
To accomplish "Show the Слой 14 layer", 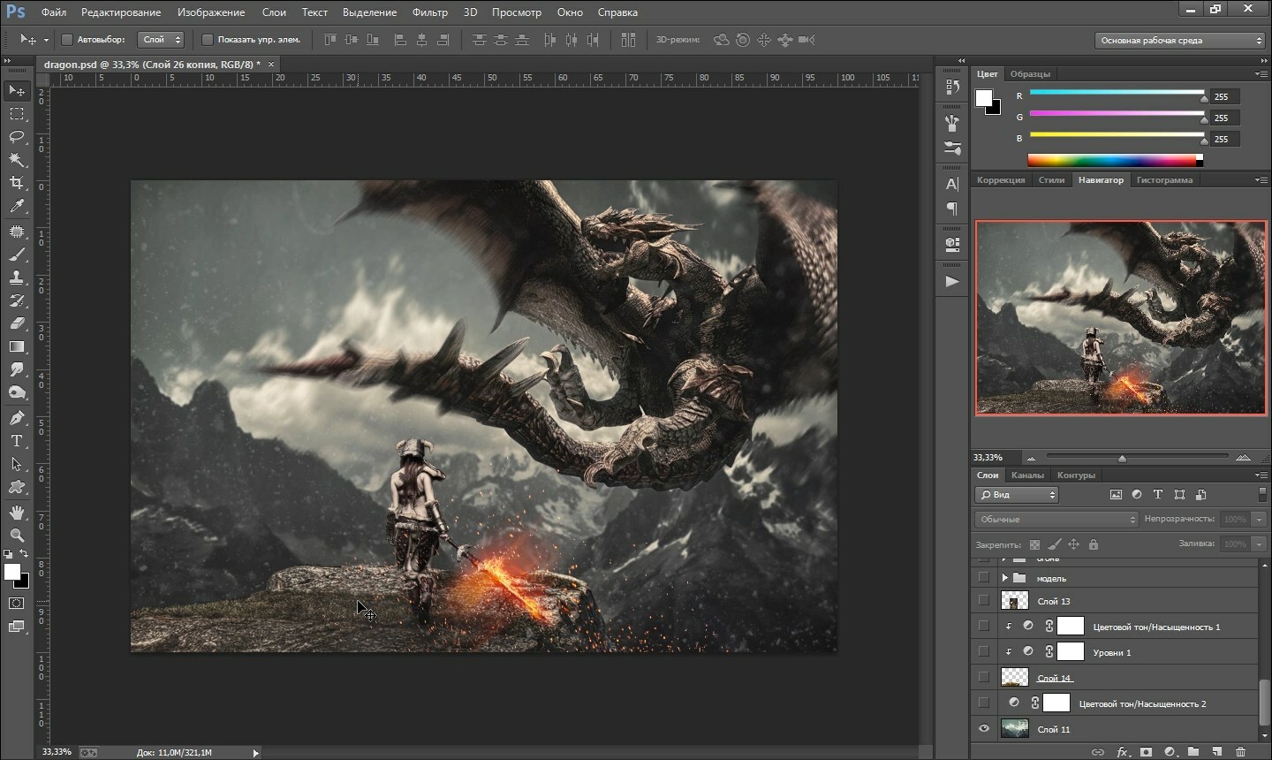I will [x=984, y=678].
